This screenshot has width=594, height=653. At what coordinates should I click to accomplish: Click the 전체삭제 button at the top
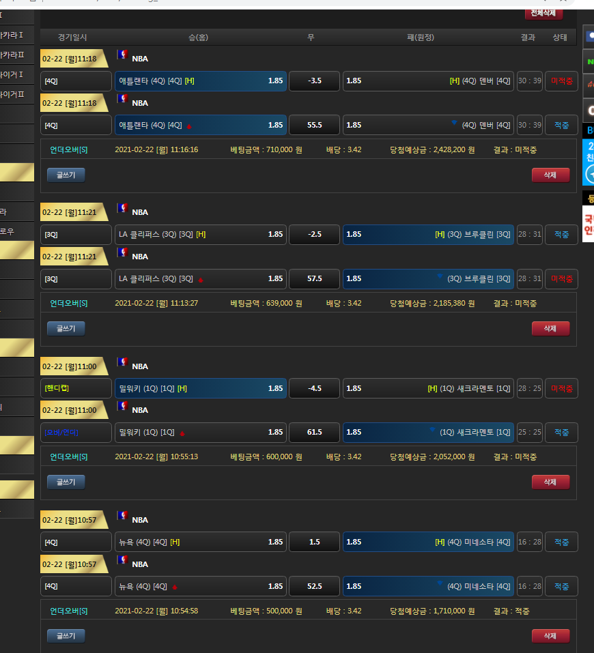543,13
